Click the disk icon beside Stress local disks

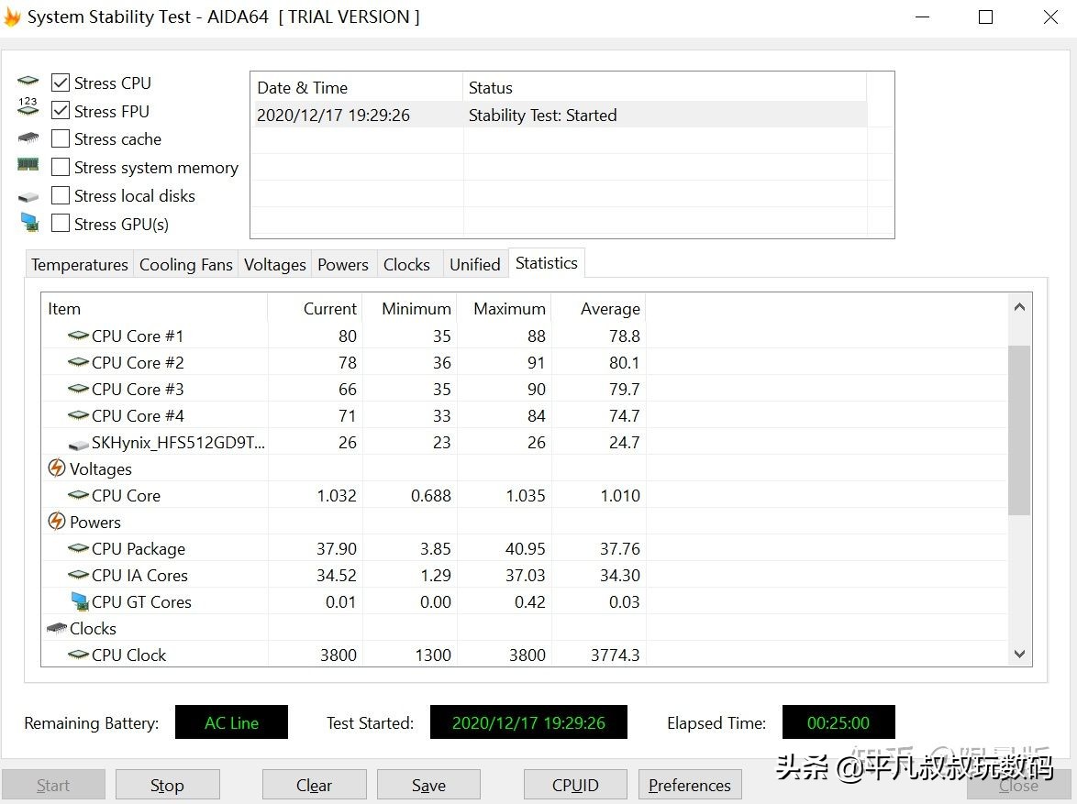[x=28, y=197]
